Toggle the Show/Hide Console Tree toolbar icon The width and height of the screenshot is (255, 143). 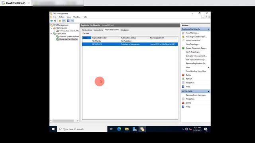pos(64,21)
